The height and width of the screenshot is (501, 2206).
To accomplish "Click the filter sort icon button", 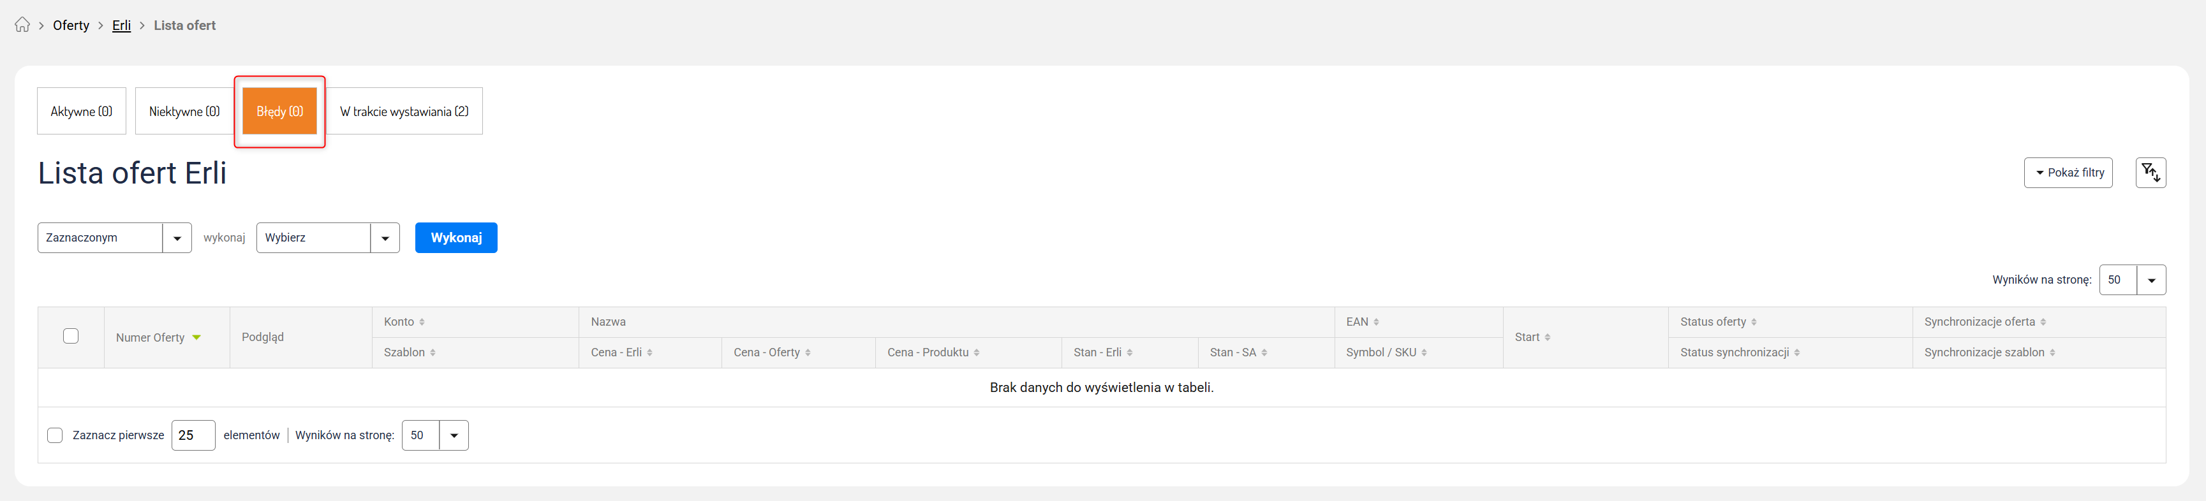I will coord(2149,173).
